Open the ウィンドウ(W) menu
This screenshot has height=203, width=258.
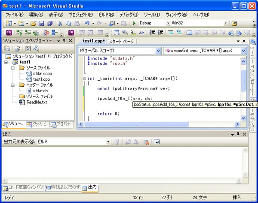(176, 15)
